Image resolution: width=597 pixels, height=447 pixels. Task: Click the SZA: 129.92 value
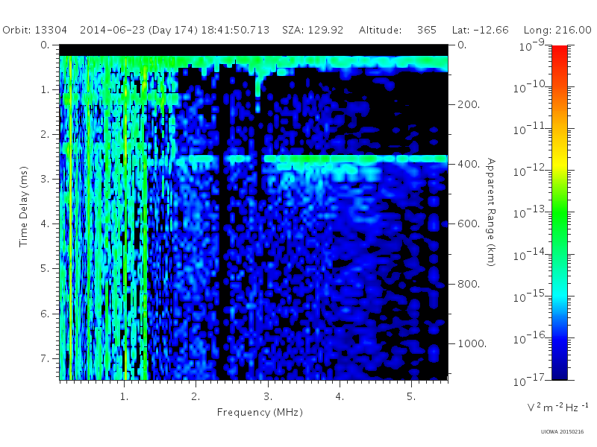tap(313, 30)
